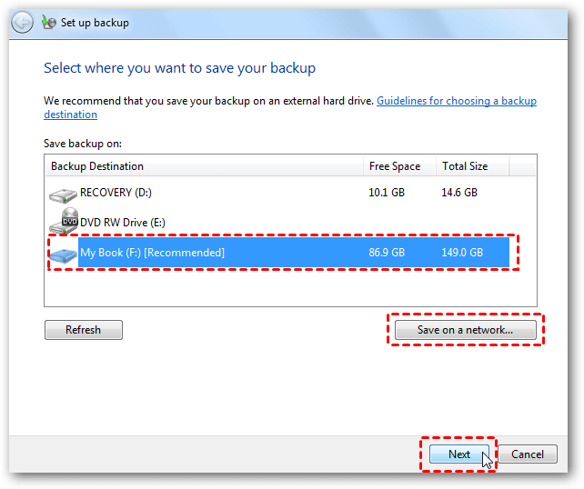
Task: Cancel the backup setup
Action: pos(528,454)
